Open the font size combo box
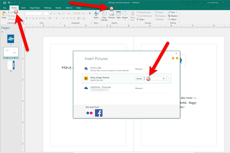230x153 pixels. click(x=46, y=13)
